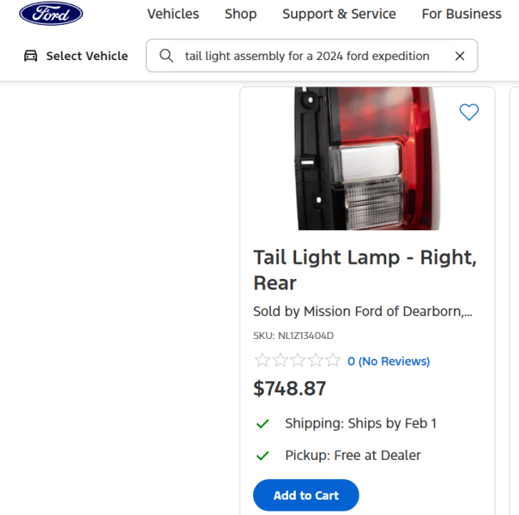Open the 0 (No Reviews) link
Screen dimensions: 519x515
[389, 361]
